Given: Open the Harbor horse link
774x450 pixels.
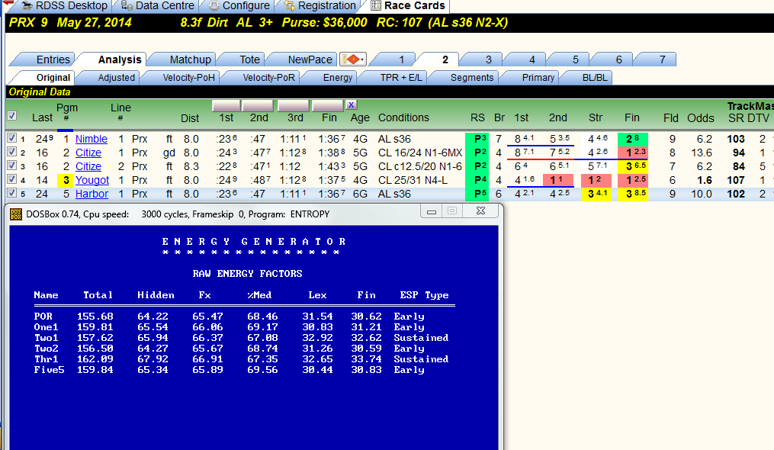Looking at the screenshot, I should pyautogui.click(x=92, y=194).
